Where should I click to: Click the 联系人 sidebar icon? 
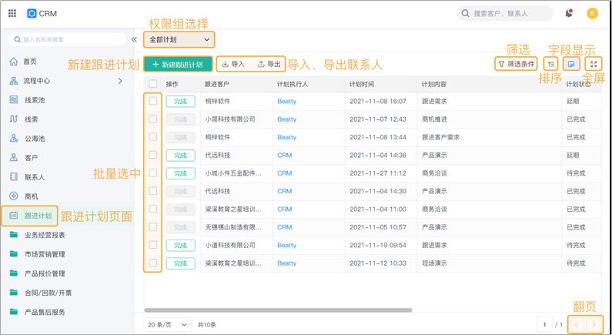coord(14,177)
